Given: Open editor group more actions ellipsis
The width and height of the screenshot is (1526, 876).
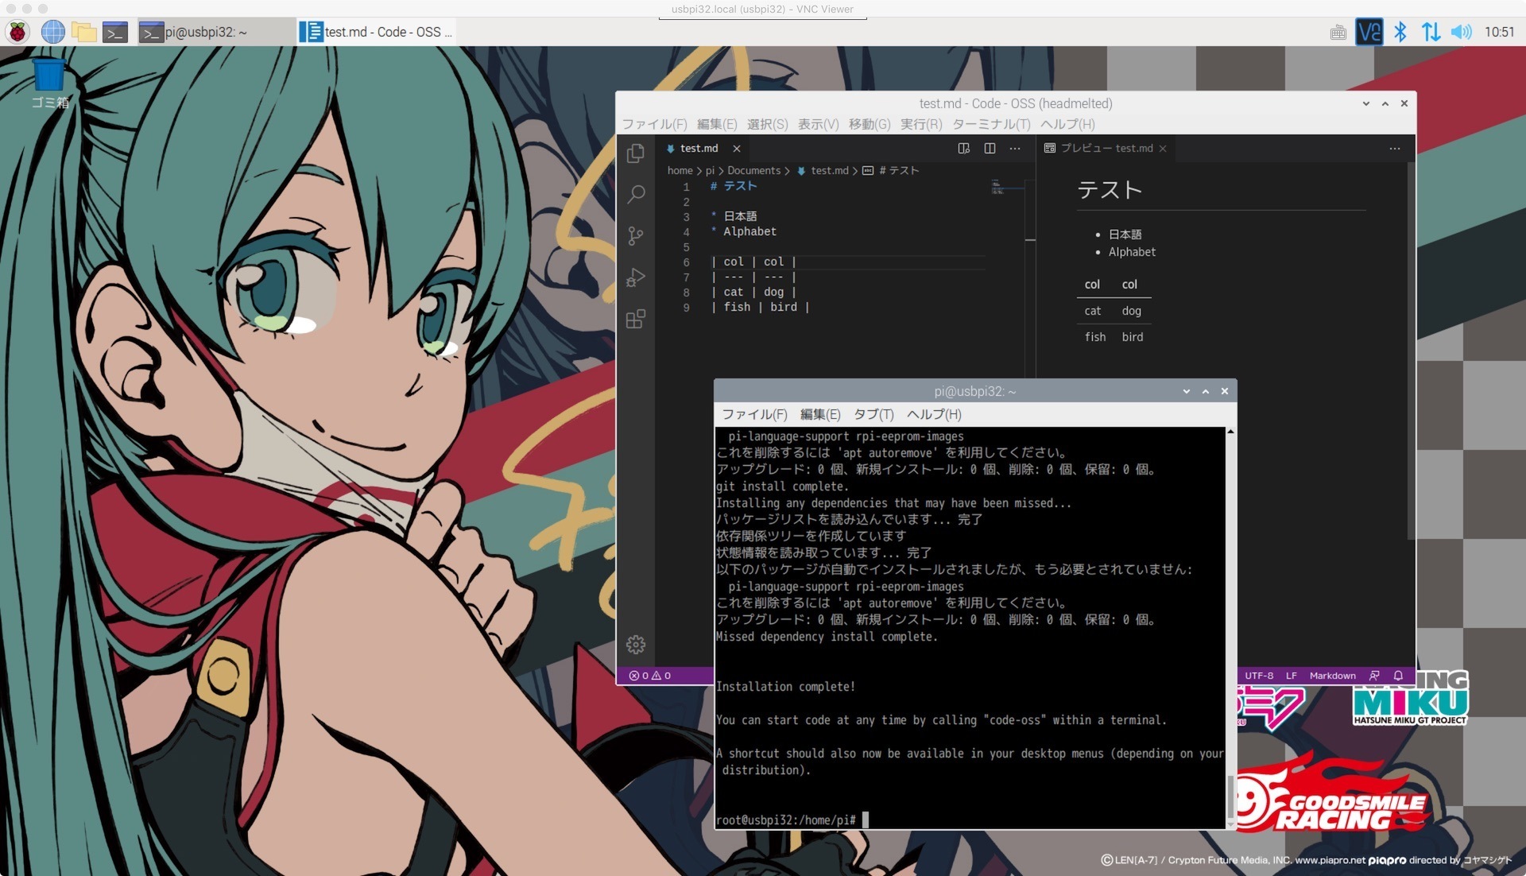Looking at the screenshot, I should pos(1015,149).
